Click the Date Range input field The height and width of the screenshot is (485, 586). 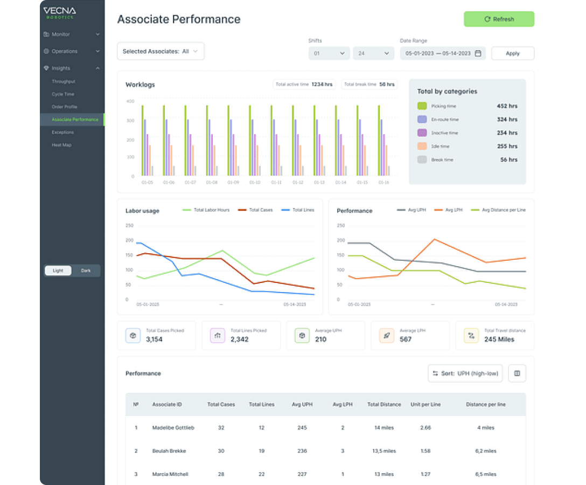tap(443, 53)
